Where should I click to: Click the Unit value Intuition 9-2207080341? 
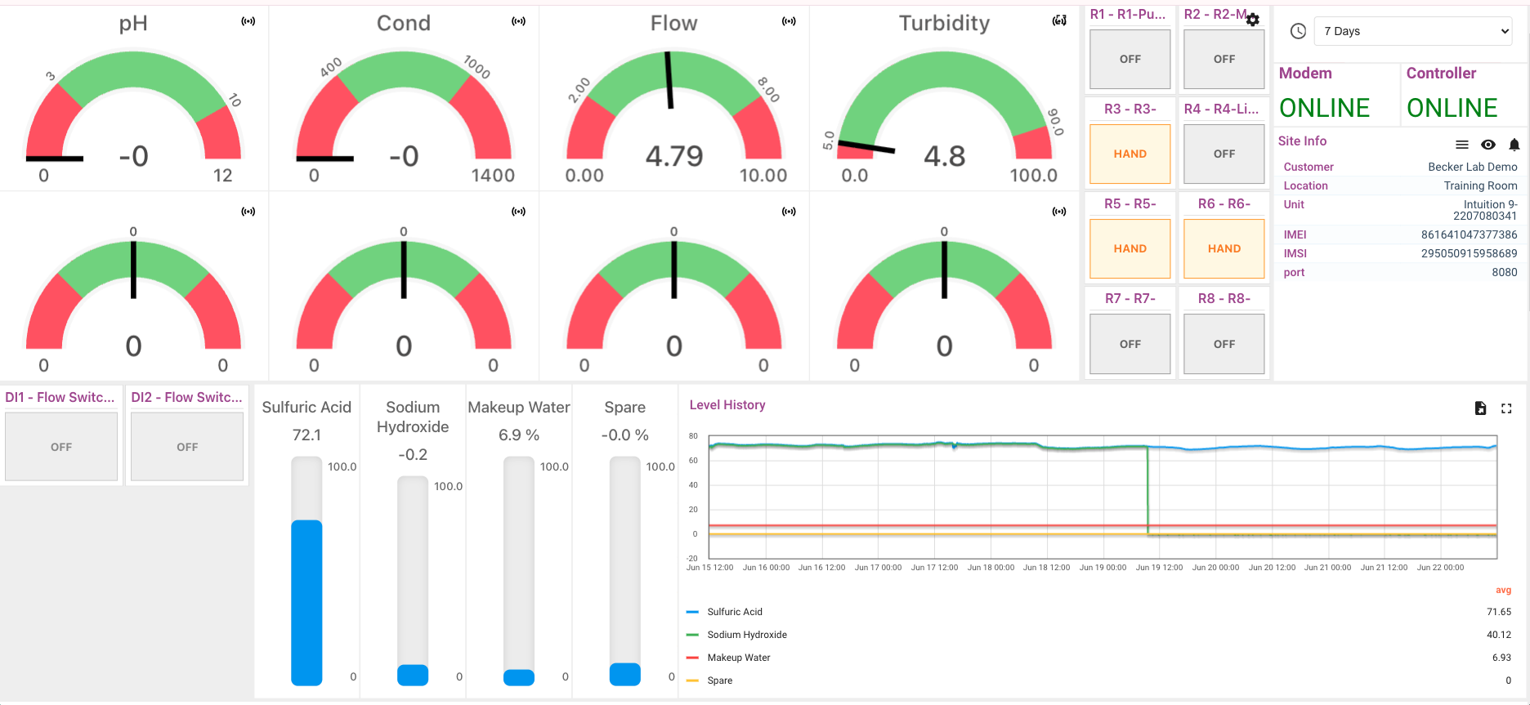click(1485, 210)
